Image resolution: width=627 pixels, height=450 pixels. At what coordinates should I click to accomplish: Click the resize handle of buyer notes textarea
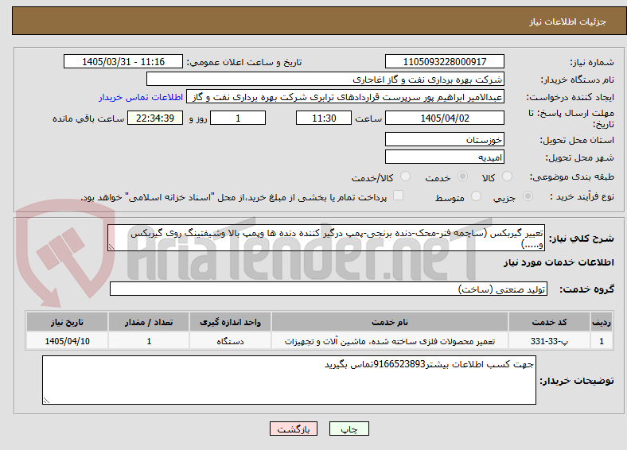(x=46, y=400)
